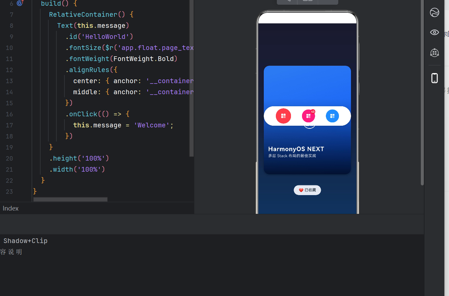The height and width of the screenshot is (296, 449).
Task: Tap the 已收藏 favorite button in preview
Action: (307, 190)
